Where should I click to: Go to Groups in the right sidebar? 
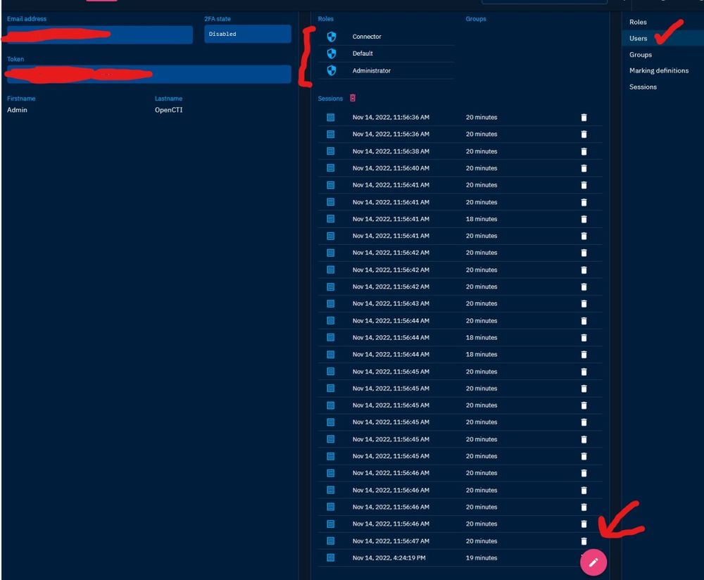pos(640,54)
